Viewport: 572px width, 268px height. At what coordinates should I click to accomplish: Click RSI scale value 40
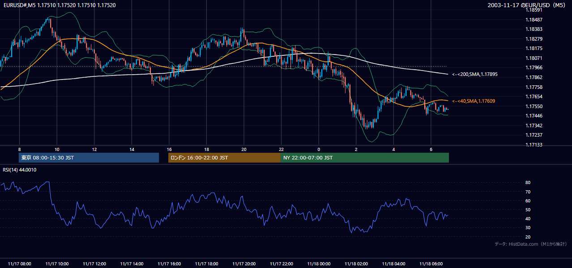coord(528,219)
